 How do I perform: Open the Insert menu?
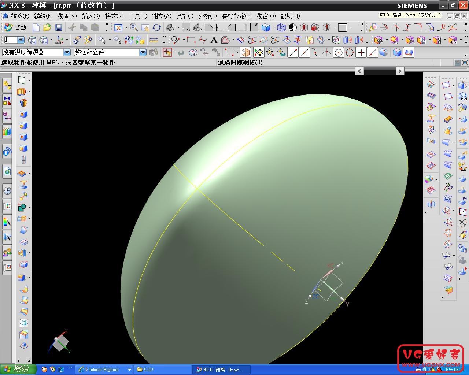pos(91,16)
